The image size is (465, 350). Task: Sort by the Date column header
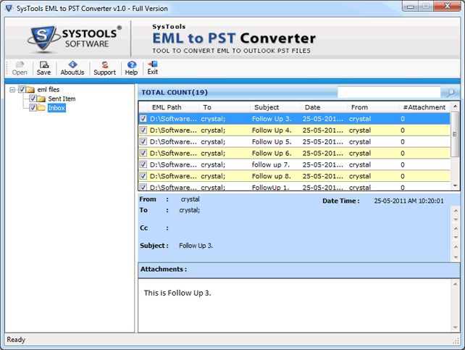click(x=312, y=107)
